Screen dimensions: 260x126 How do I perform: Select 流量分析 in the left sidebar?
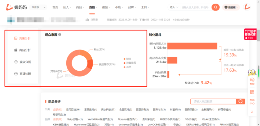point(22,38)
